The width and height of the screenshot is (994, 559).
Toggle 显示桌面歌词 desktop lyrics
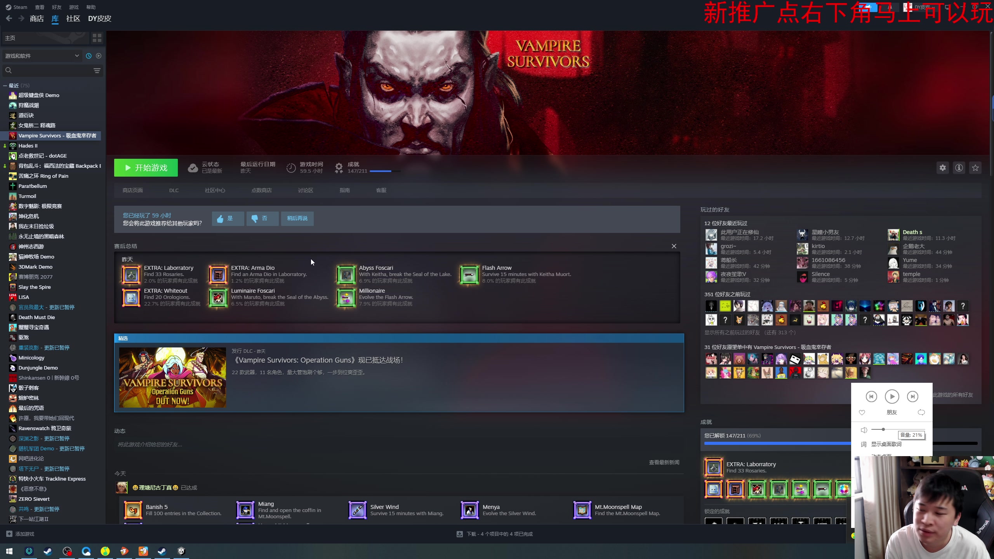click(x=886, y=444)
